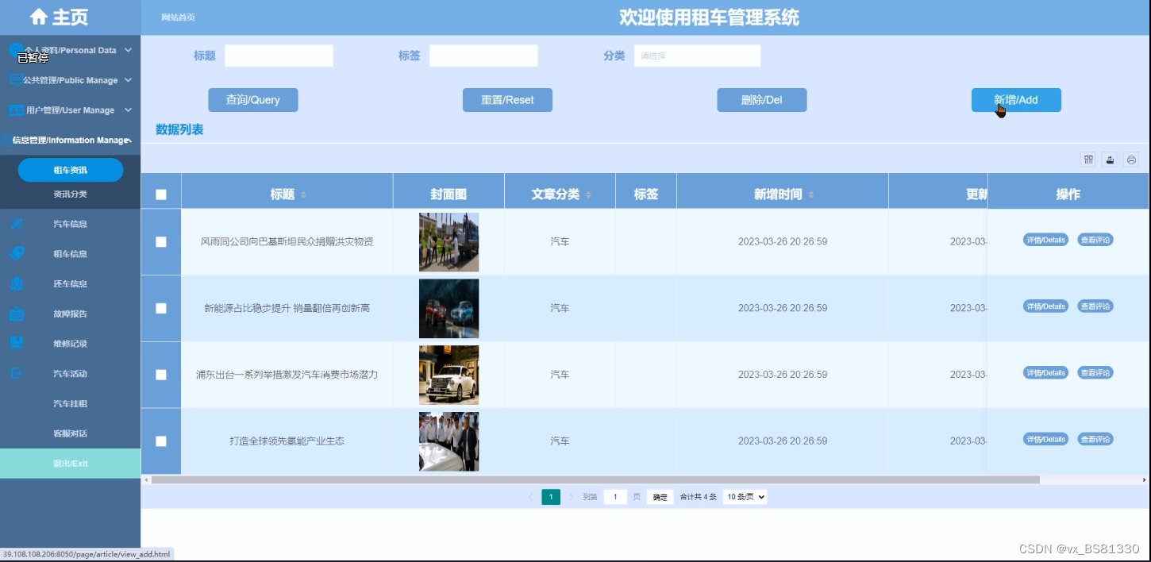Open 汽车挂租 in the sidebar
The height and width of the screenshot is (562, 1151).
(71, 404)
